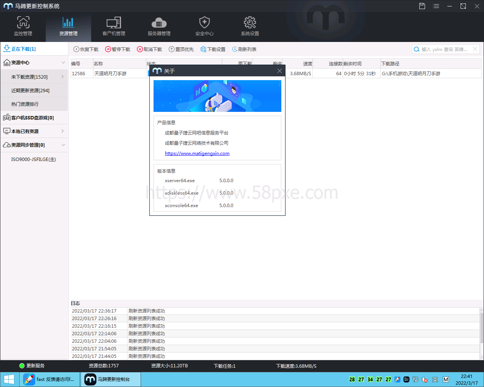Click log entry 2022/03/17 22:36:17
484x387 pixels.
coord(94,311)
